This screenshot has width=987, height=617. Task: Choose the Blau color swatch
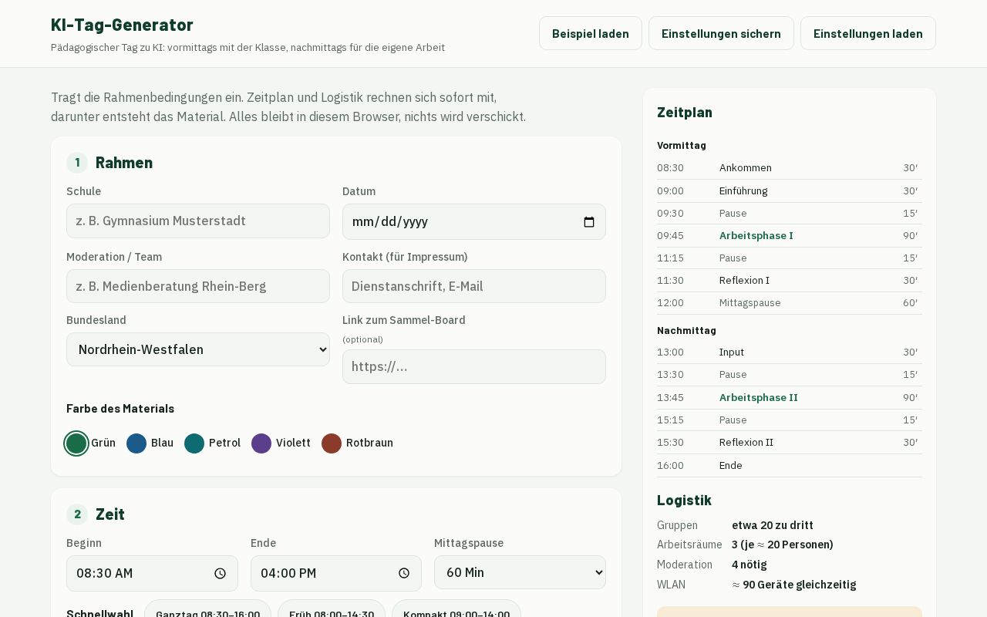(x=136, y=443)
